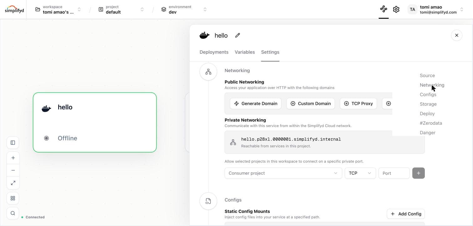Jump to #Zerodata section
The image size is (473, 226).
(431, 123)
